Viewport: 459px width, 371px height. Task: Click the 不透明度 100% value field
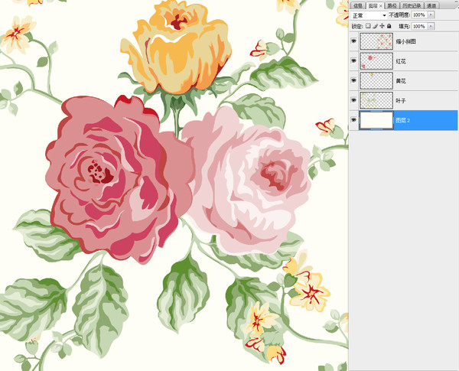pos(419,15)
